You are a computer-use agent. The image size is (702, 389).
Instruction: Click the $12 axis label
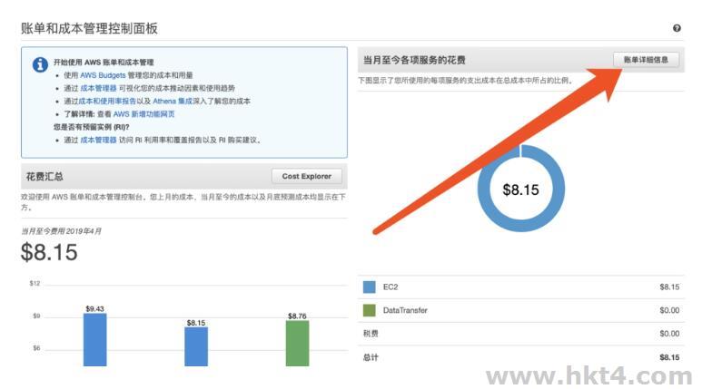pyautogui.click(x=35, y=283)
